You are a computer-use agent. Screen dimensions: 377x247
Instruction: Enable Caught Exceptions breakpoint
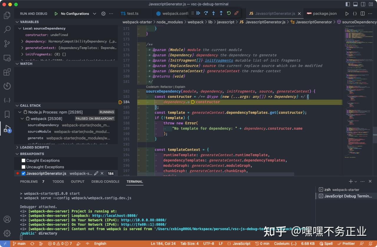click(x=24, y=161)
